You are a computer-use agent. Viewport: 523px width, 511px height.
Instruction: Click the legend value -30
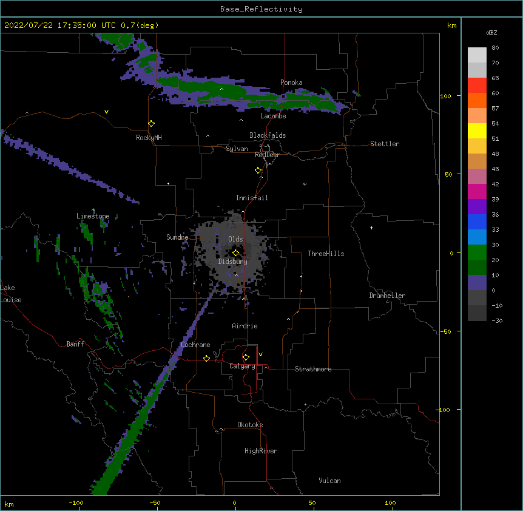tap(497, 320)
